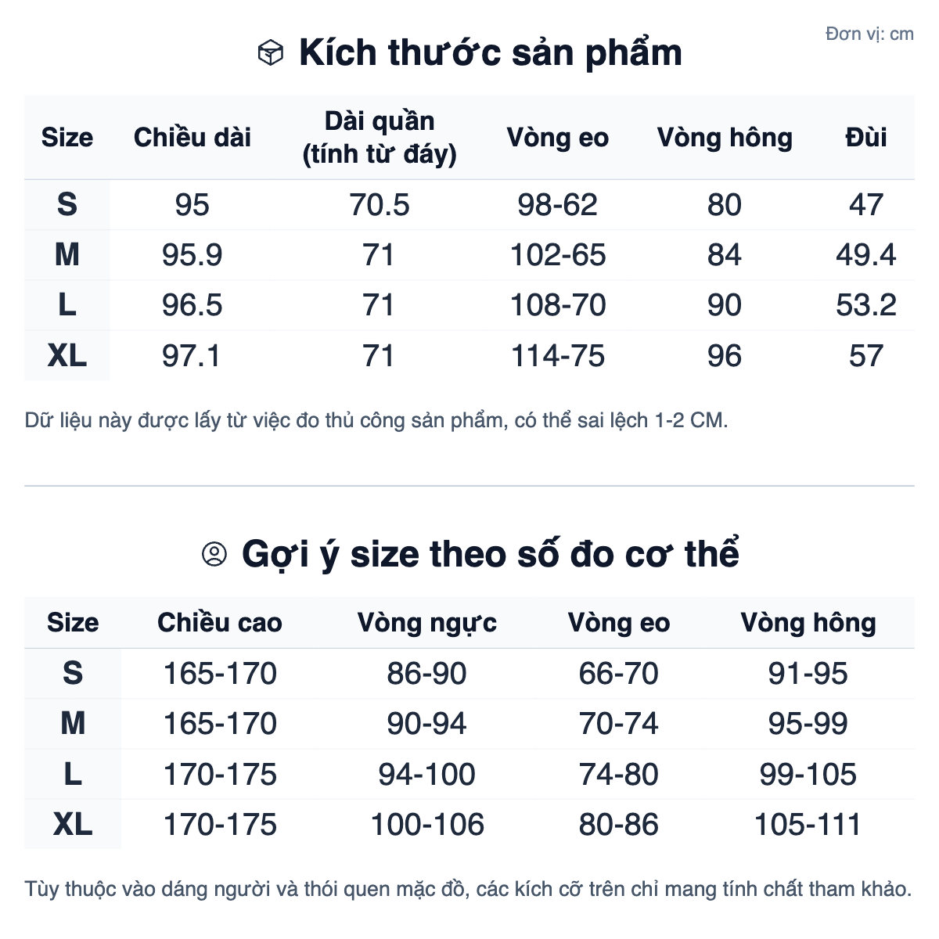The image size is (939, 939).
Task: Select the 100-106 chest range for size XL
Action: pos(426,825)
